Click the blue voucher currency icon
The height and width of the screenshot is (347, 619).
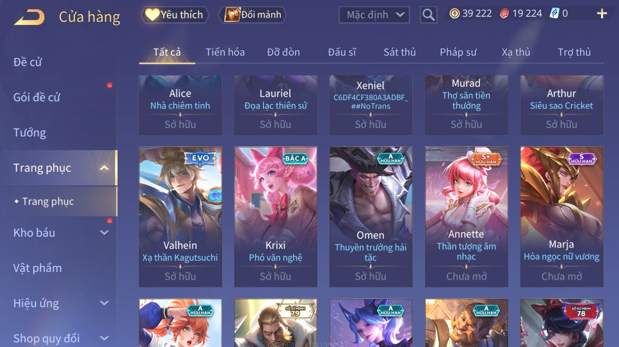coord(554,14)
